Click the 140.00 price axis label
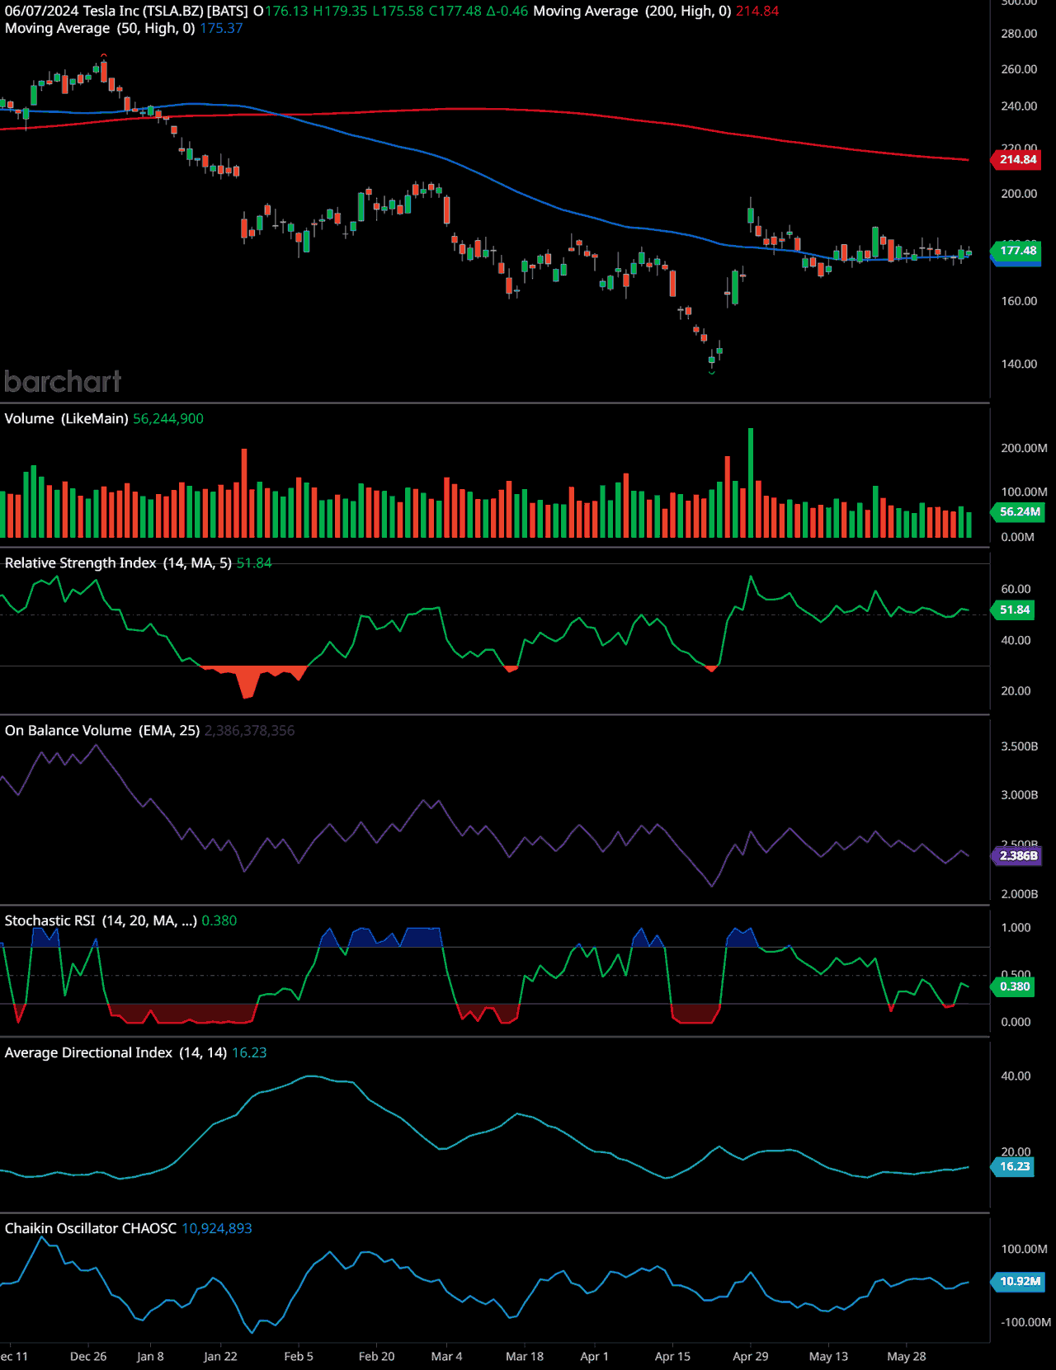 click(x=1019, y=364)
